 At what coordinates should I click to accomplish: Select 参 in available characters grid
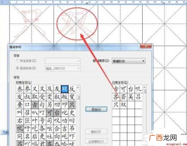(x=27, y=89)
